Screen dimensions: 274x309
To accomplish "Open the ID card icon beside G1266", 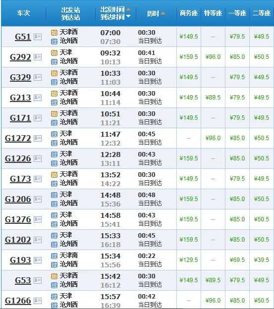I will click(38, 301).
